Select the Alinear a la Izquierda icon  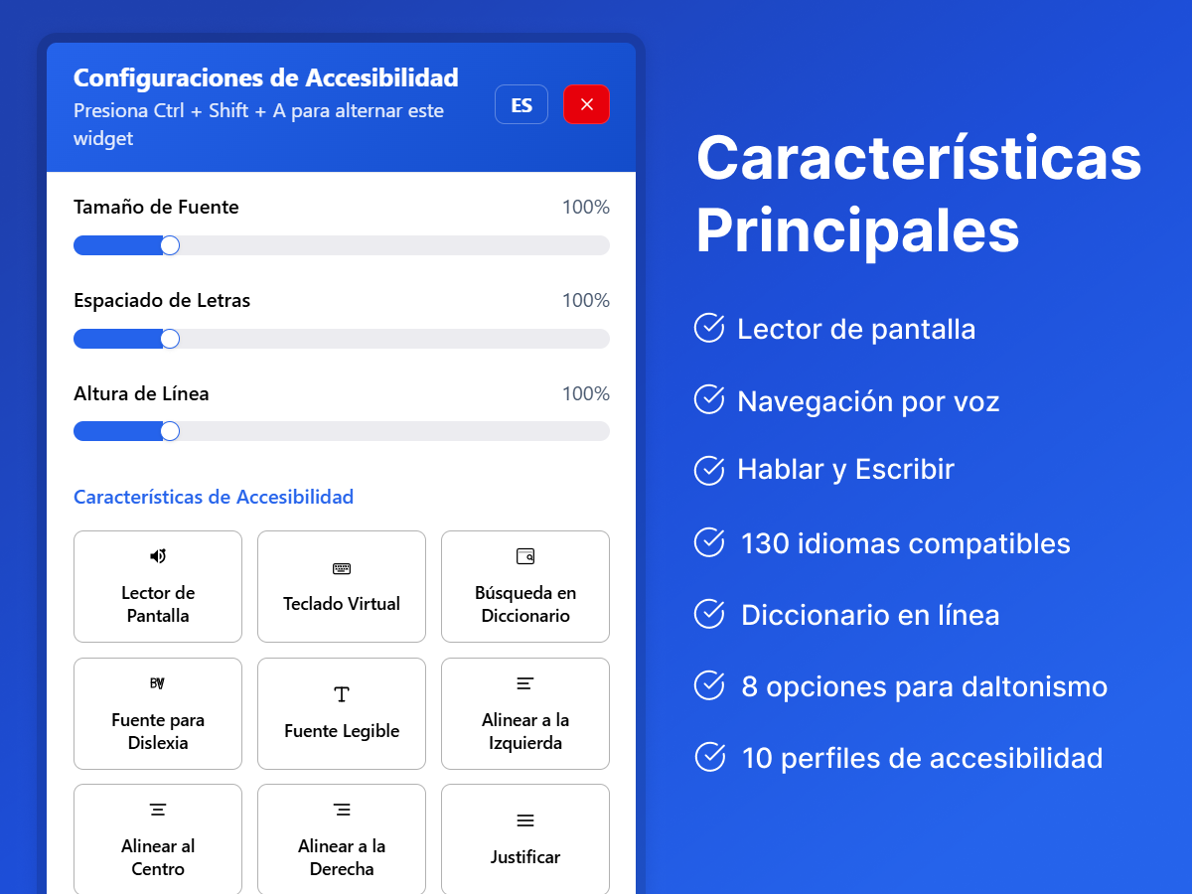(525, 683)
